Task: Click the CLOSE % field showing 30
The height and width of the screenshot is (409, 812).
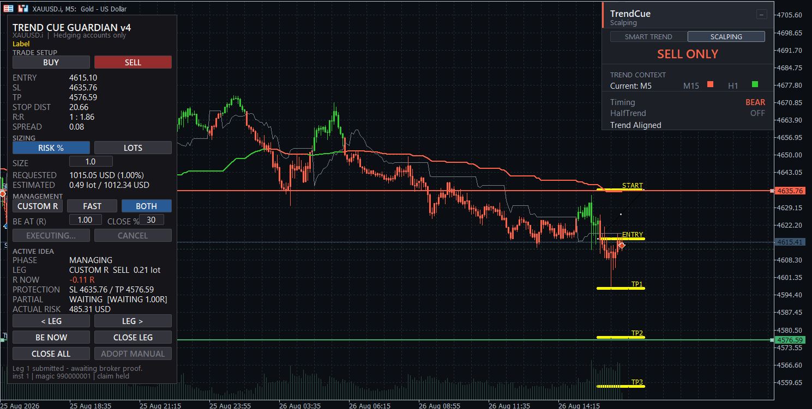Action: [x=152, y=219]
